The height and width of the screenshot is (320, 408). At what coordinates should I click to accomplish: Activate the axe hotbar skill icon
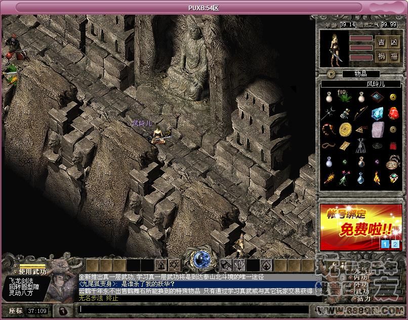226,266
